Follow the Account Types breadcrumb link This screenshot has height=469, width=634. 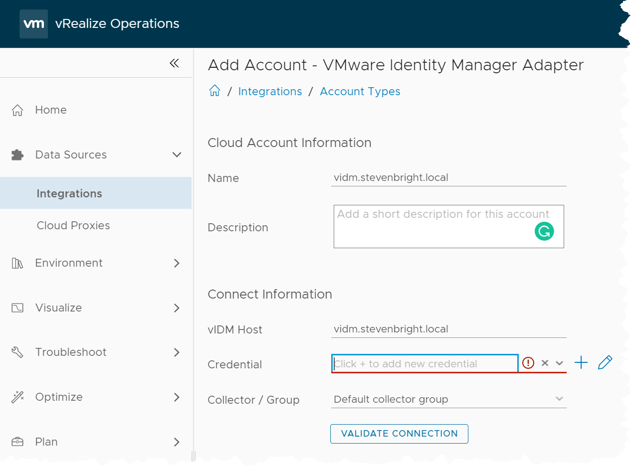point(360,92)
